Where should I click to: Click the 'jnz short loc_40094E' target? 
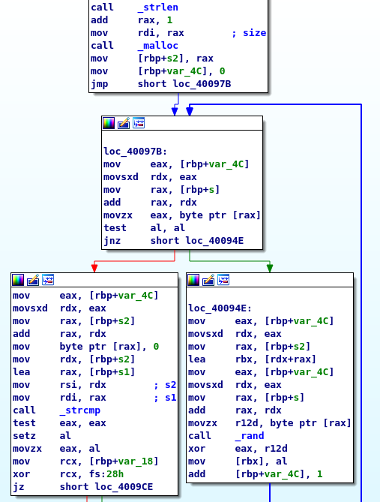(x=214, y=240)
